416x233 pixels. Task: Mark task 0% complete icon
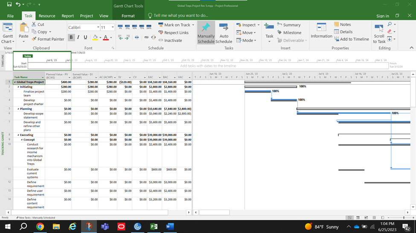pyautogui.click(x=120, y=27)
